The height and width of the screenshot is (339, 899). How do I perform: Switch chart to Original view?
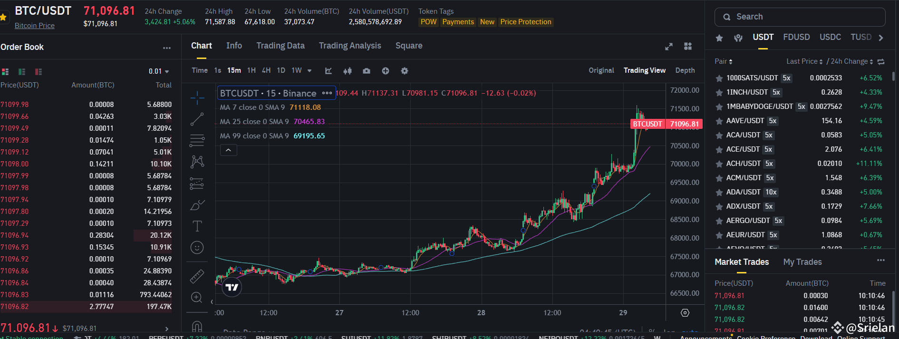(x=601, y=70)
